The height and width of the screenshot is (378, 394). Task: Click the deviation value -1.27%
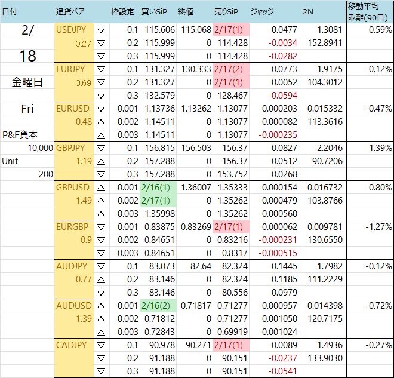(x=370, y=227)
